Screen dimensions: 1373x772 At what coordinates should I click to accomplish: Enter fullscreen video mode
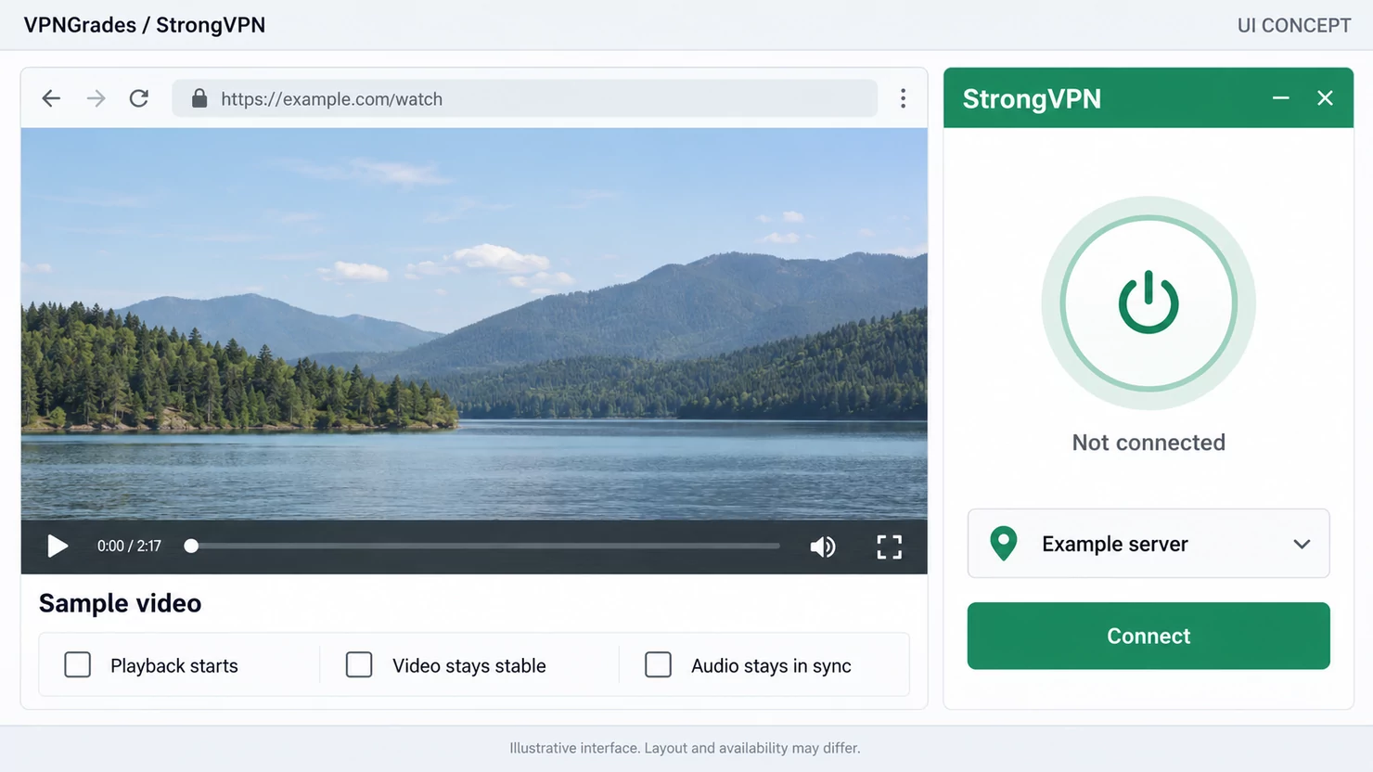point(889,547)
